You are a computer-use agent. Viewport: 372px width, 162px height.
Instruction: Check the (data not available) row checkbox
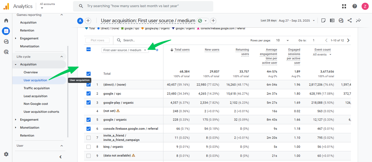click(x=88, y=156)
